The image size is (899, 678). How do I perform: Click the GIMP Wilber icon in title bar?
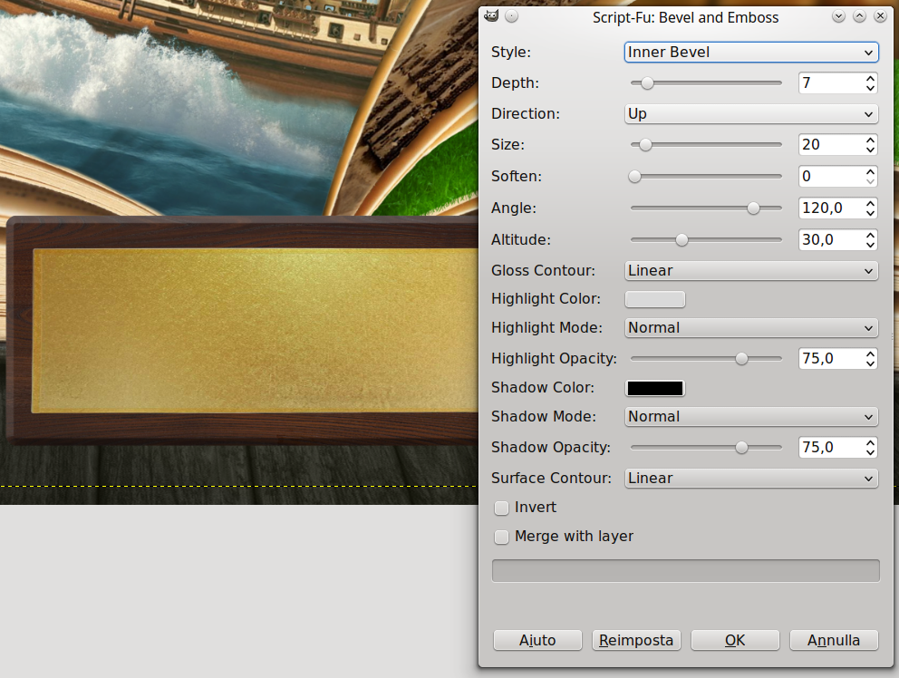[x=491, y=16]
